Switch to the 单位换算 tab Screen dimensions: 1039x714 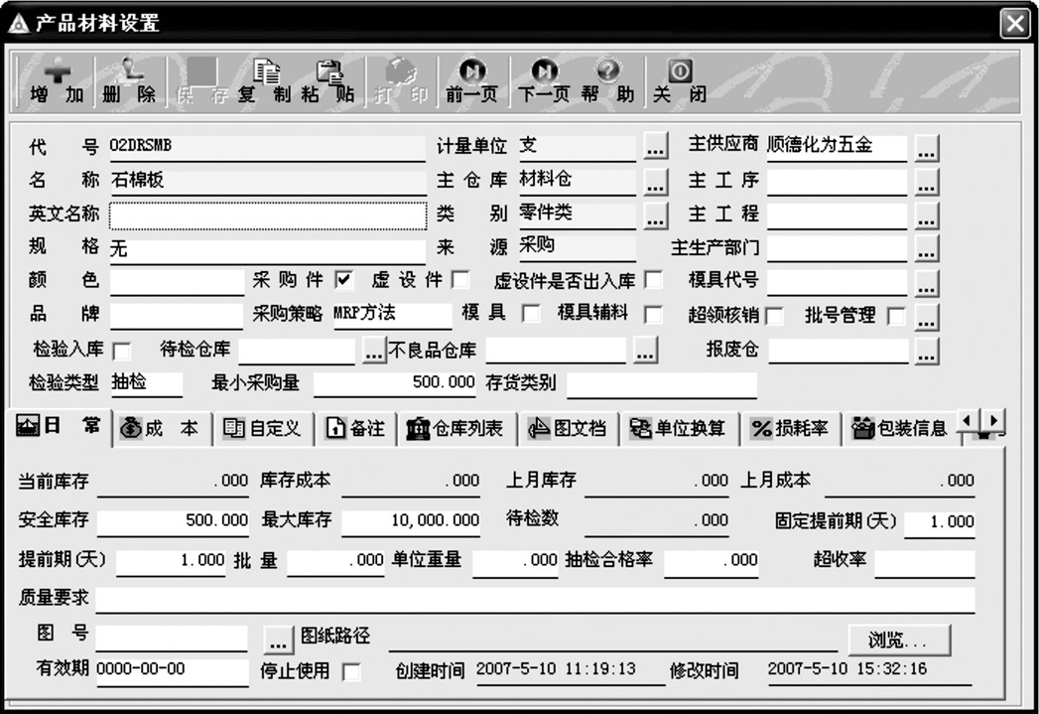[678, 428]
